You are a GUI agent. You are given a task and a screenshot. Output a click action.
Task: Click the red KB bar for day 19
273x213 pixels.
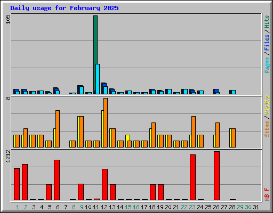pos(160,192)
